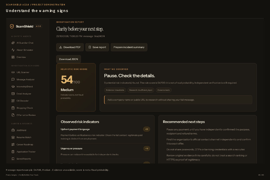Switch to Saved Reports section
270x180 pixels.
(x=23, y=159)
